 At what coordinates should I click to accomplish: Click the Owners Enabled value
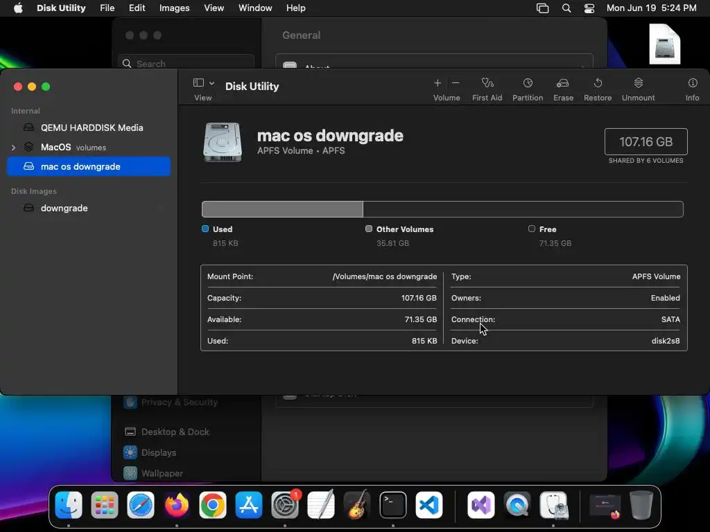(665, 298)
